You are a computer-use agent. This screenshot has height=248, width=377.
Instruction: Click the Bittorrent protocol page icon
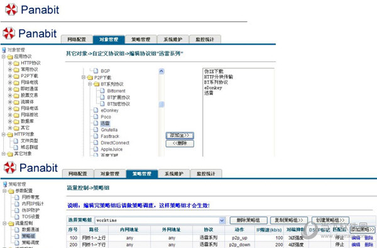click(x=102, y=91)
